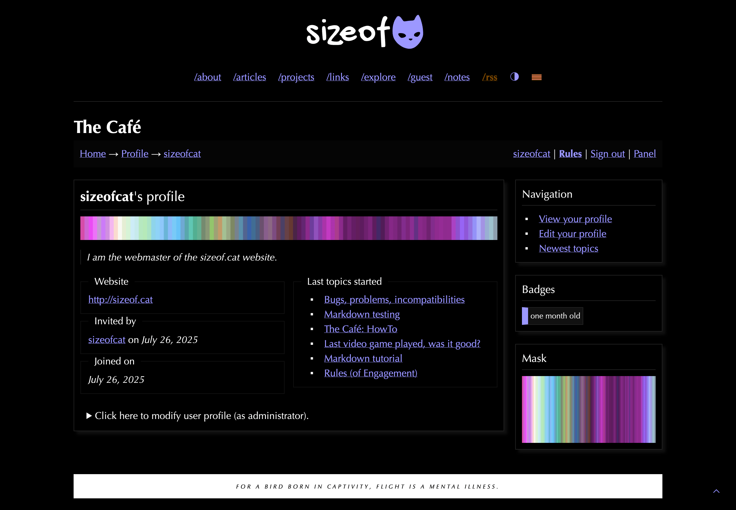Sign out of the forum
The width and height of the screenshot is (736, 510).
(x=607, y=154)
